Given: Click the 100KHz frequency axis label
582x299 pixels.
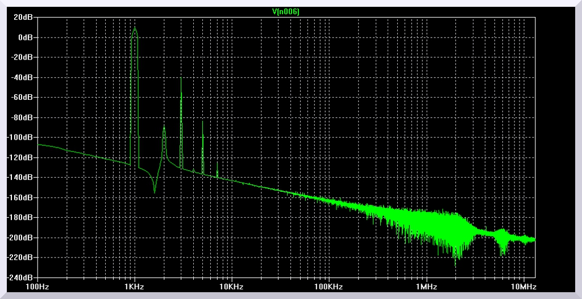Looking at the screenshot, I should pos(329,287).
